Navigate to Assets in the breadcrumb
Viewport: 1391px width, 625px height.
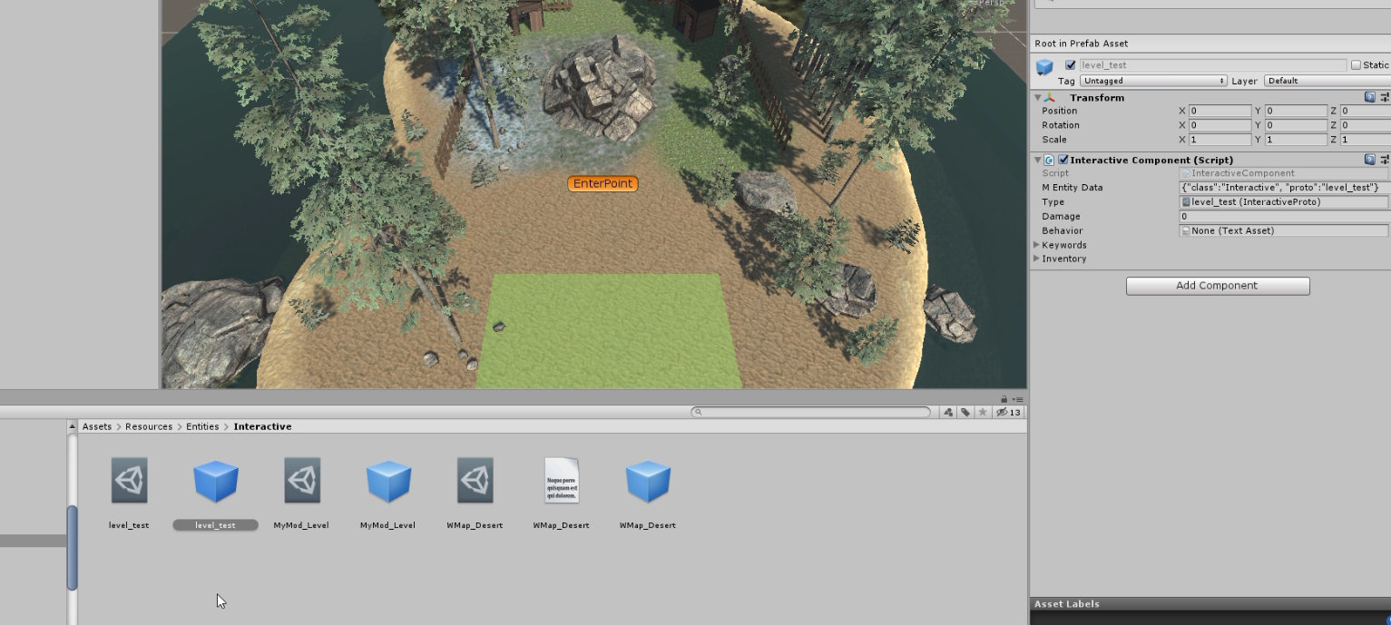(x=97, y=426)
